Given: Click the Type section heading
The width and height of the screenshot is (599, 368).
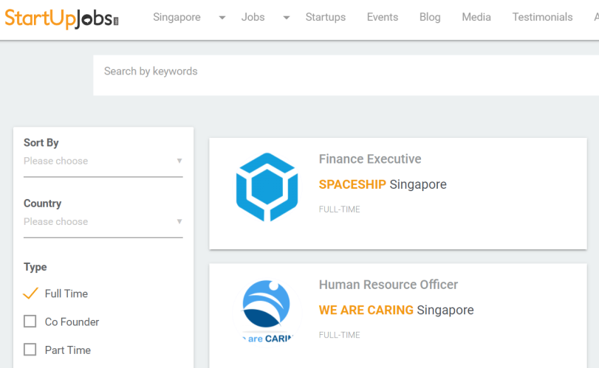Looking at the screenshot, I should [x=35, y=267].
